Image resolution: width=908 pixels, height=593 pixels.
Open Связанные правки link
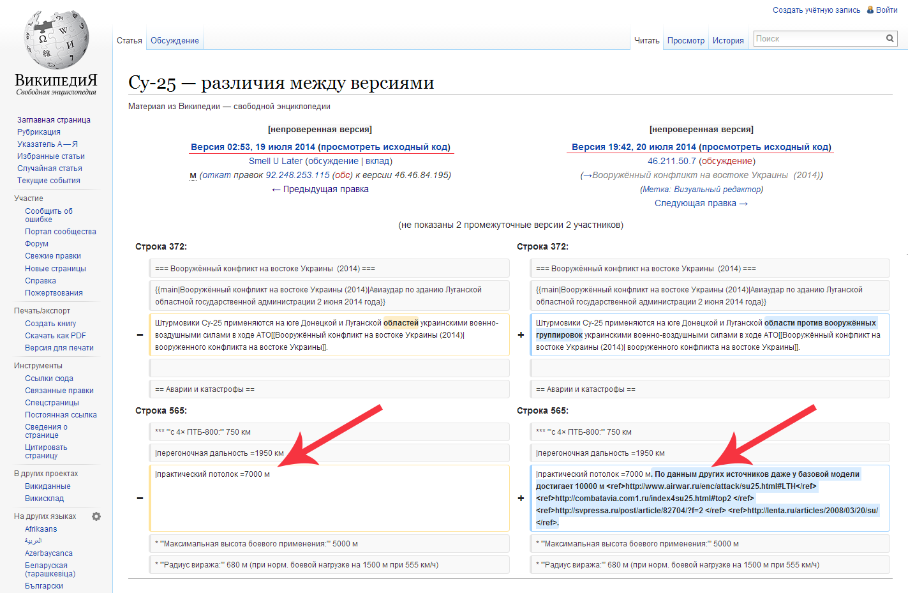pyautogui.click(x=59, y=390)
